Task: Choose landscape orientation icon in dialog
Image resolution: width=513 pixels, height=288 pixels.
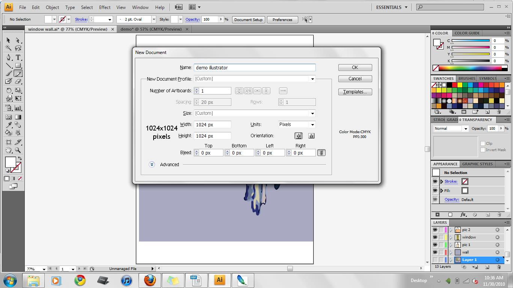Action: [311, 136]
